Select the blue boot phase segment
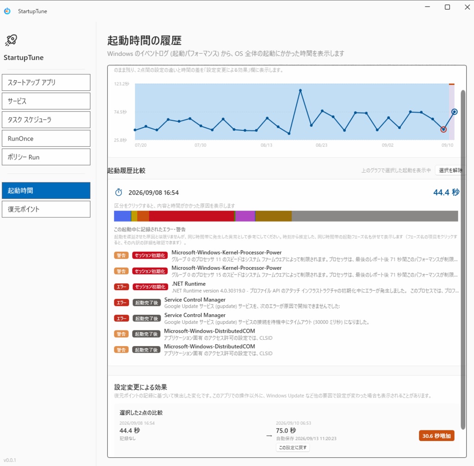474x466 pixels. coord(122,216)
